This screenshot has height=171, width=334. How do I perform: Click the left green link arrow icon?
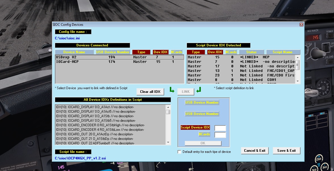[x=172, y=90]
